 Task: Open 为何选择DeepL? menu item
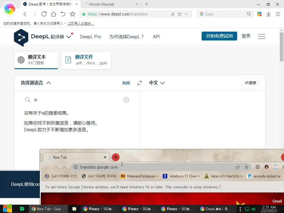pyautogui.click(x=126, y=37)
